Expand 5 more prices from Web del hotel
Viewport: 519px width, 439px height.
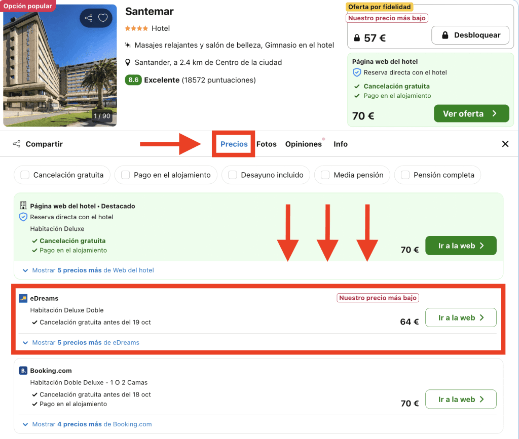point(93,270)
